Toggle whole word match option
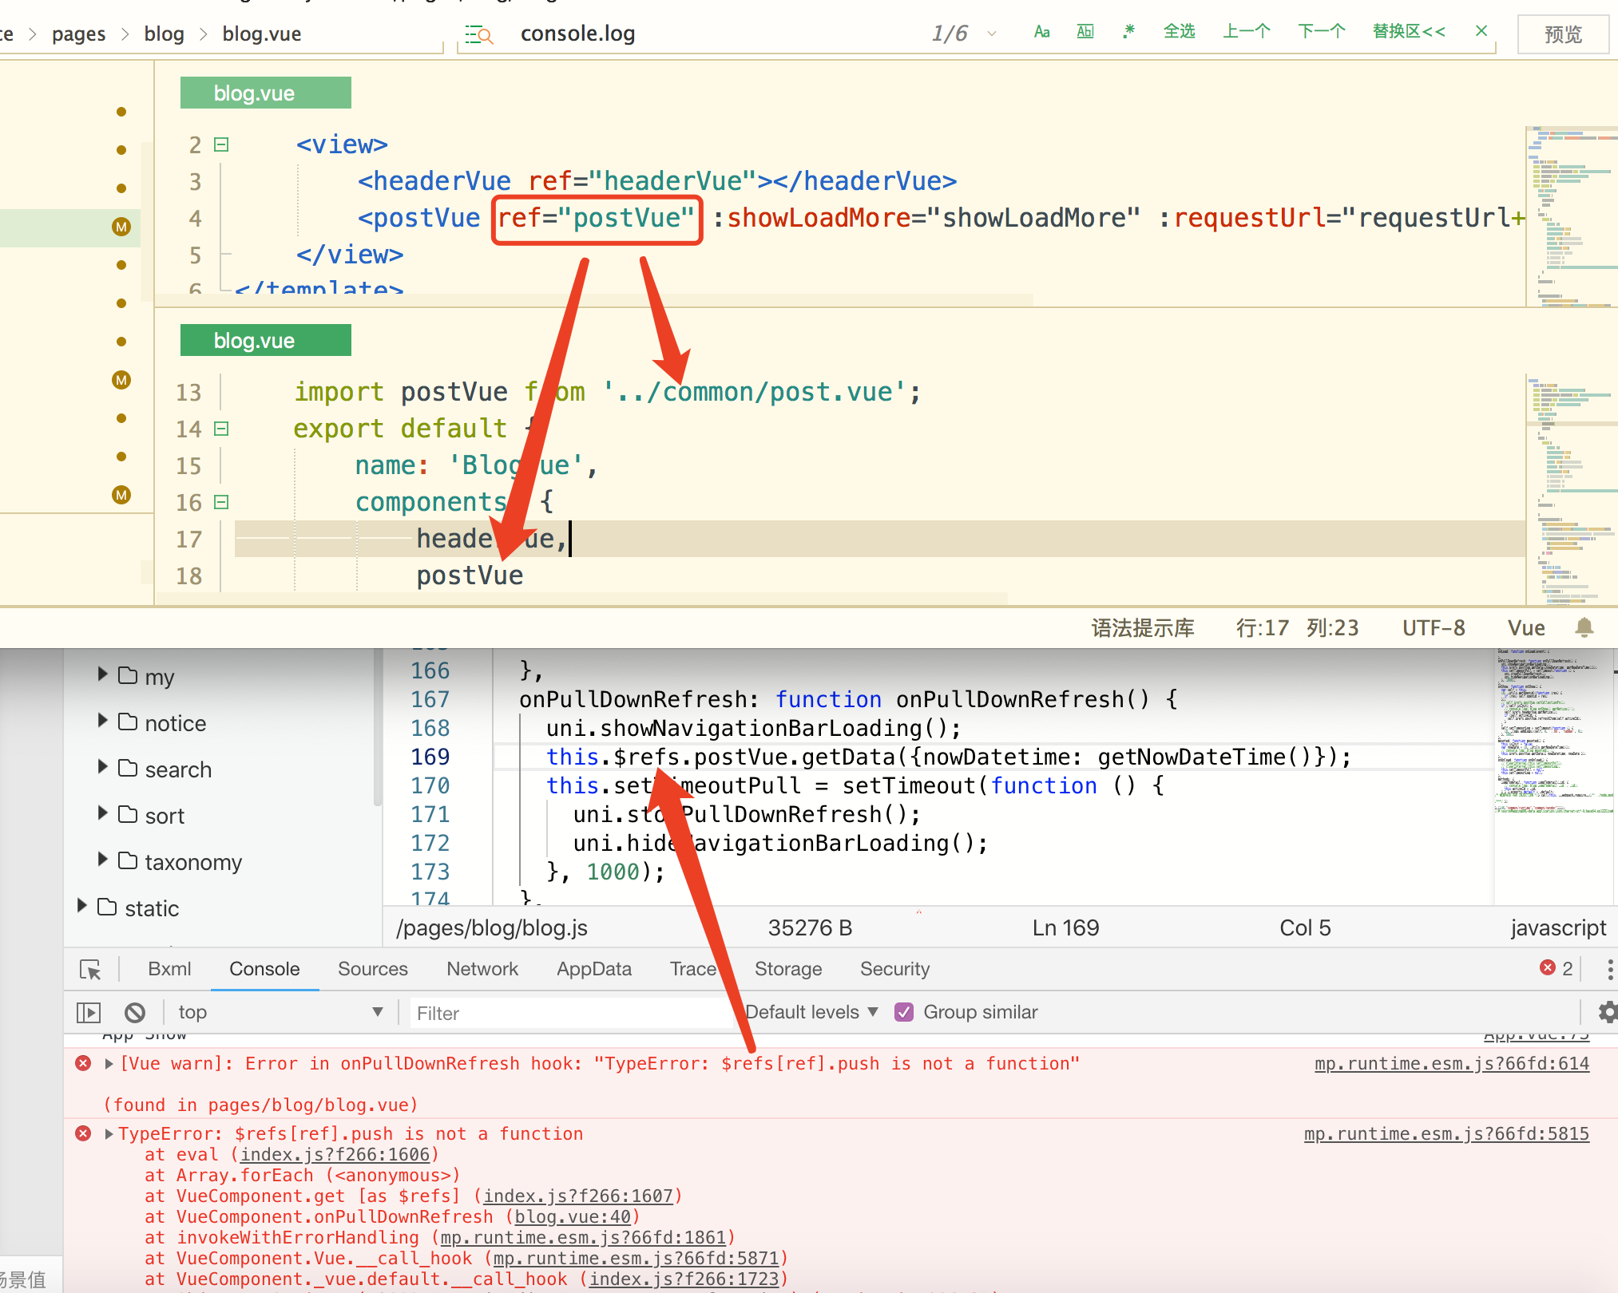The image size is (1618, 1293). (x=1085, y=32)
